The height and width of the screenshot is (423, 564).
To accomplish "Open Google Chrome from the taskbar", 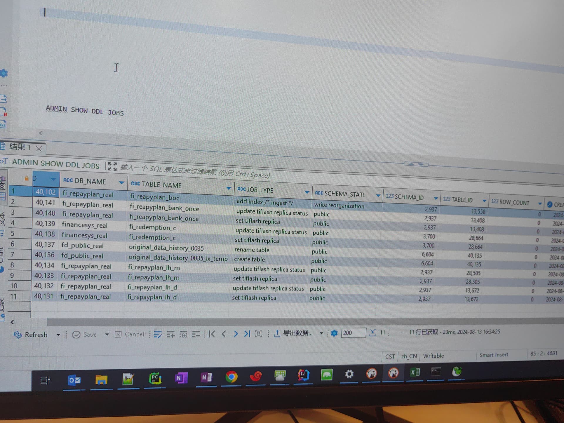I will 231,377.
